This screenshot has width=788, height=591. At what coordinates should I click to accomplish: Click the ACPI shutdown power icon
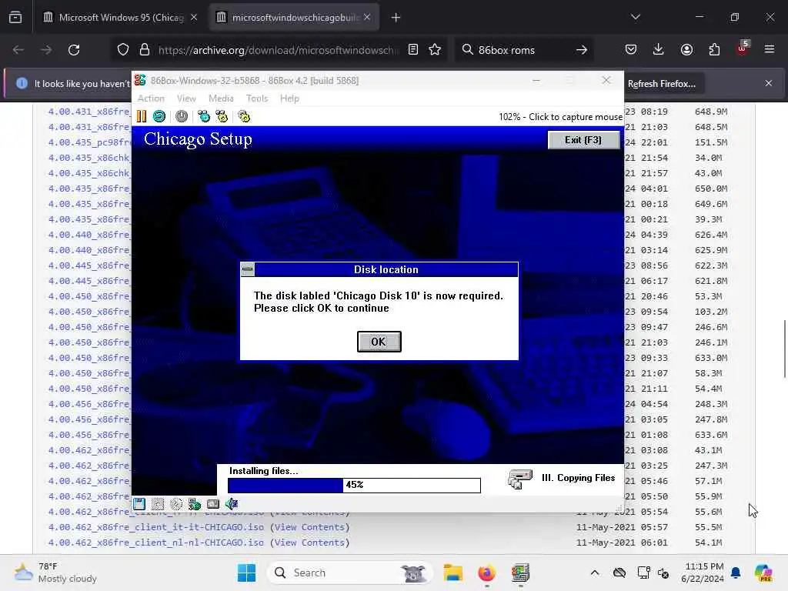click(182, 117)
